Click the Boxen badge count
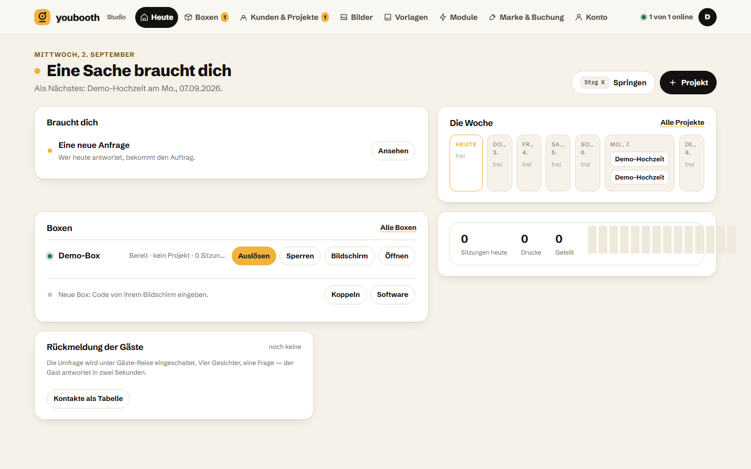The width and height of the screenshot is (751, 469). (x=225, y=17)
